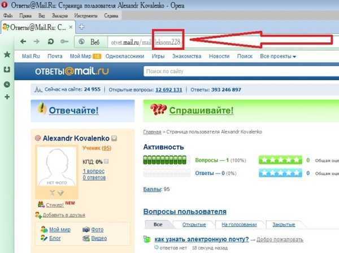The image size is (339, 253).
Task: Click the Ответы@mail.ru logo
Action: (72, 71)
